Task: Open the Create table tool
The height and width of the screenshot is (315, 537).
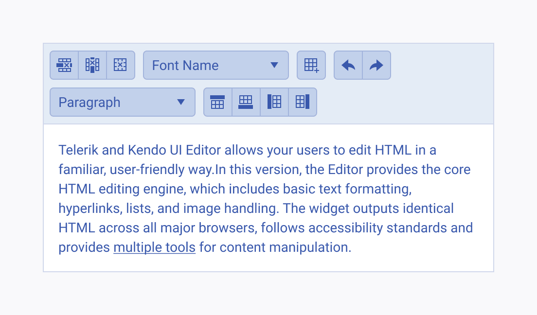Action: click(x=311, y=65)
